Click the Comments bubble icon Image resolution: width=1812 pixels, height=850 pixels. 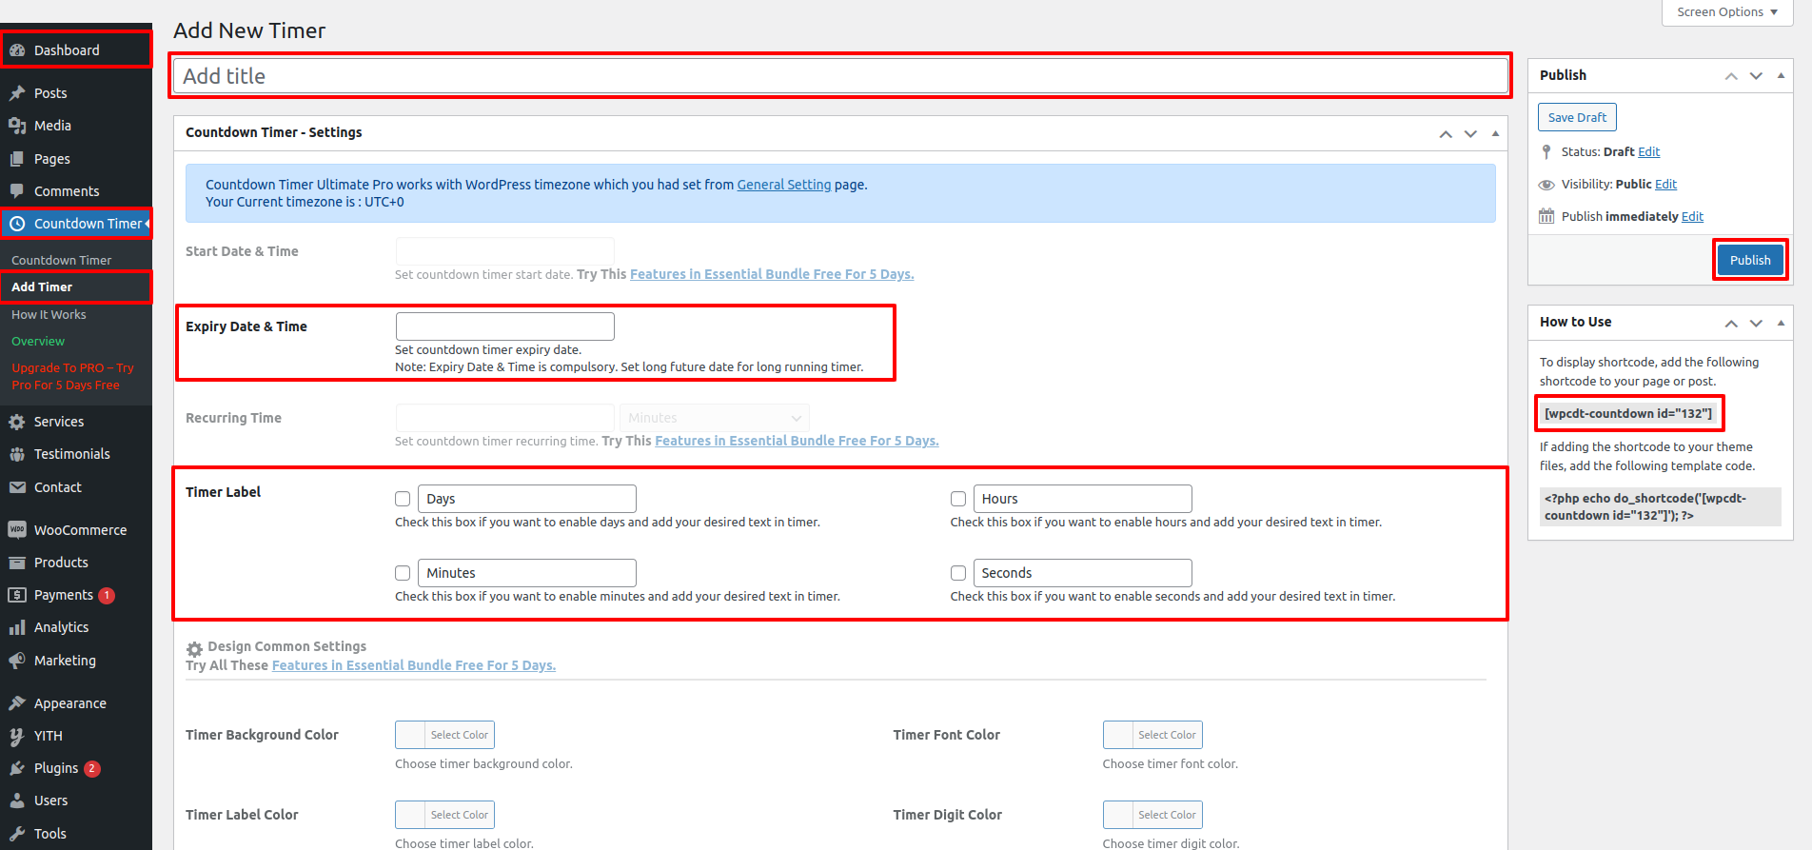(17, 191)
